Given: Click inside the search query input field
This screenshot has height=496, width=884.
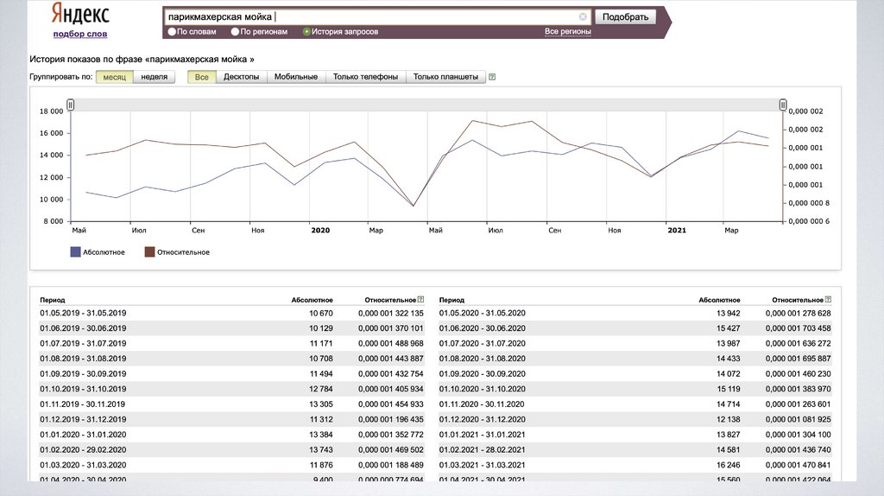Looking at the screenshot, I should point(371,16).
